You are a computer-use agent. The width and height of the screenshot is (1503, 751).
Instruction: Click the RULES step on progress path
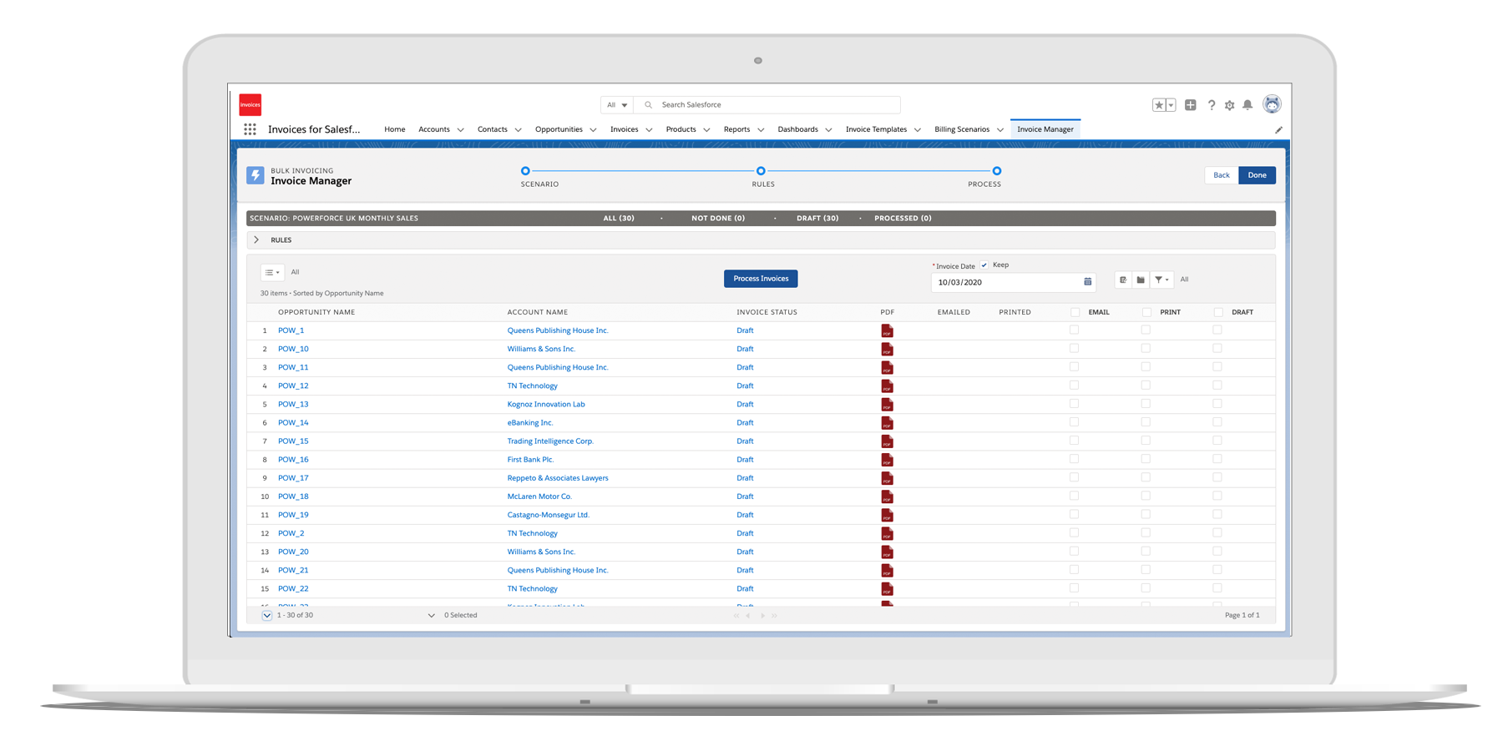[x=761, y=171]
